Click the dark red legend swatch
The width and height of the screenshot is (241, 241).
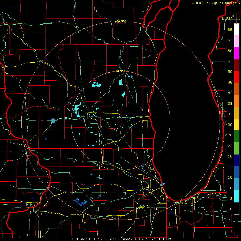[x=236, y=66]
